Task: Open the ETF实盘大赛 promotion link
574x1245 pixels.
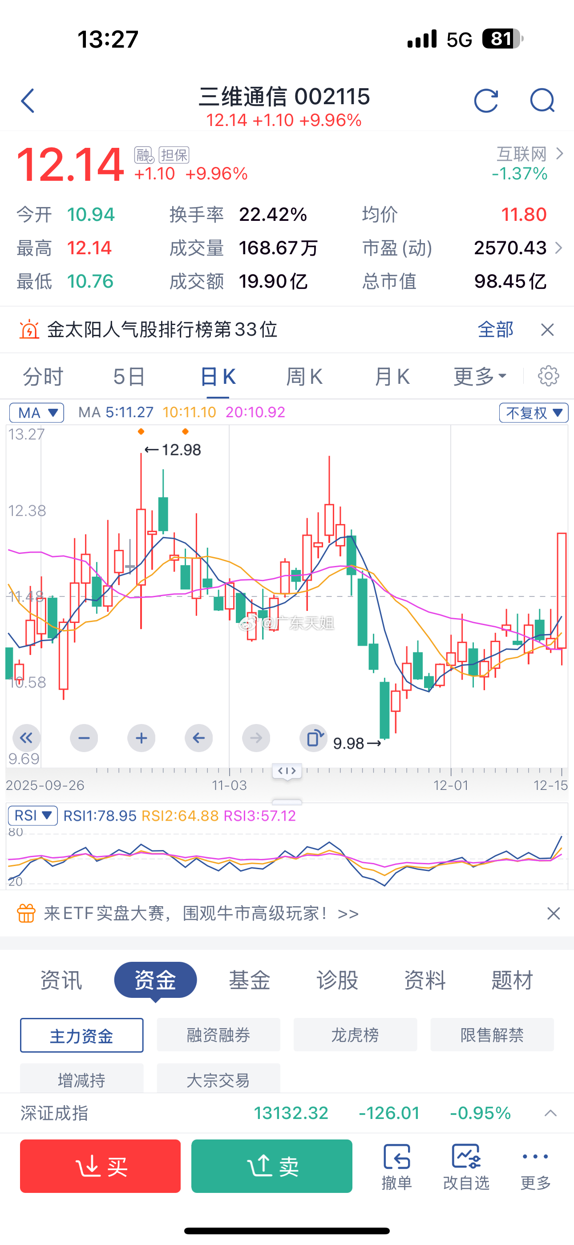Action: tap(201, 913)
